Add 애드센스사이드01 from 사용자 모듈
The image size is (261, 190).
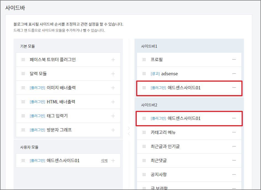(113, 160)
